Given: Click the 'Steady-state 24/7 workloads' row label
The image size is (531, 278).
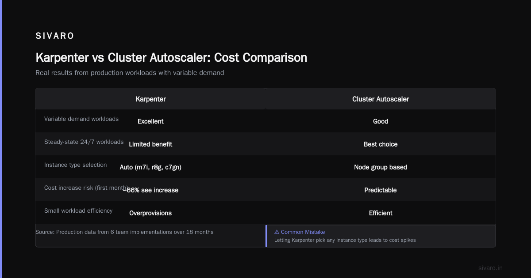Looking at the screenshot, I should point(84,142).
